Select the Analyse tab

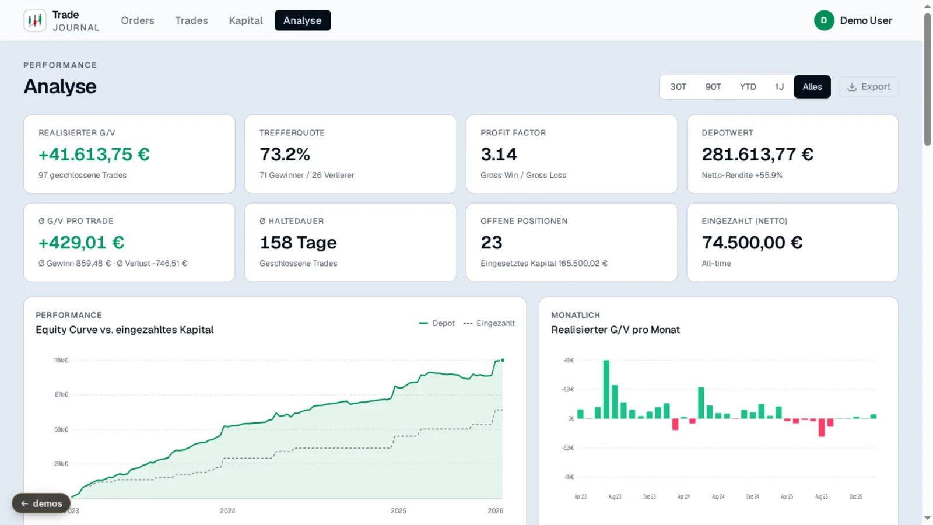click(x=303, y=20)
